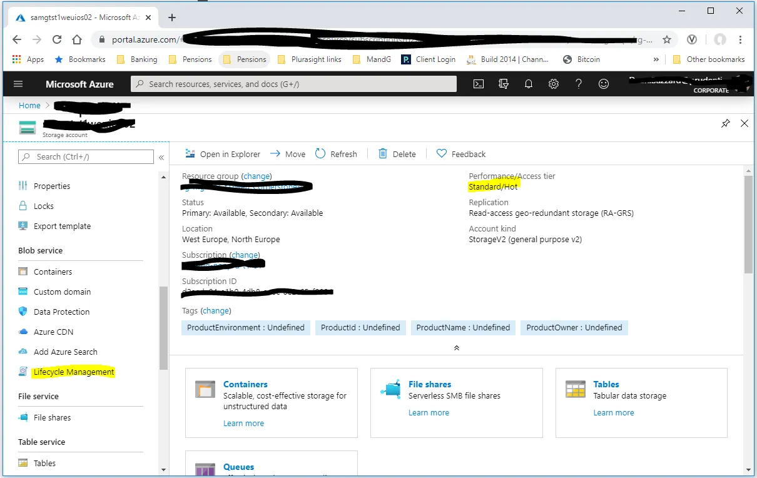Viewport: 757px width, 478px height.
Task: Click the sidebar Search (Ctrl+/) box
Action: (x=86, y=156)
